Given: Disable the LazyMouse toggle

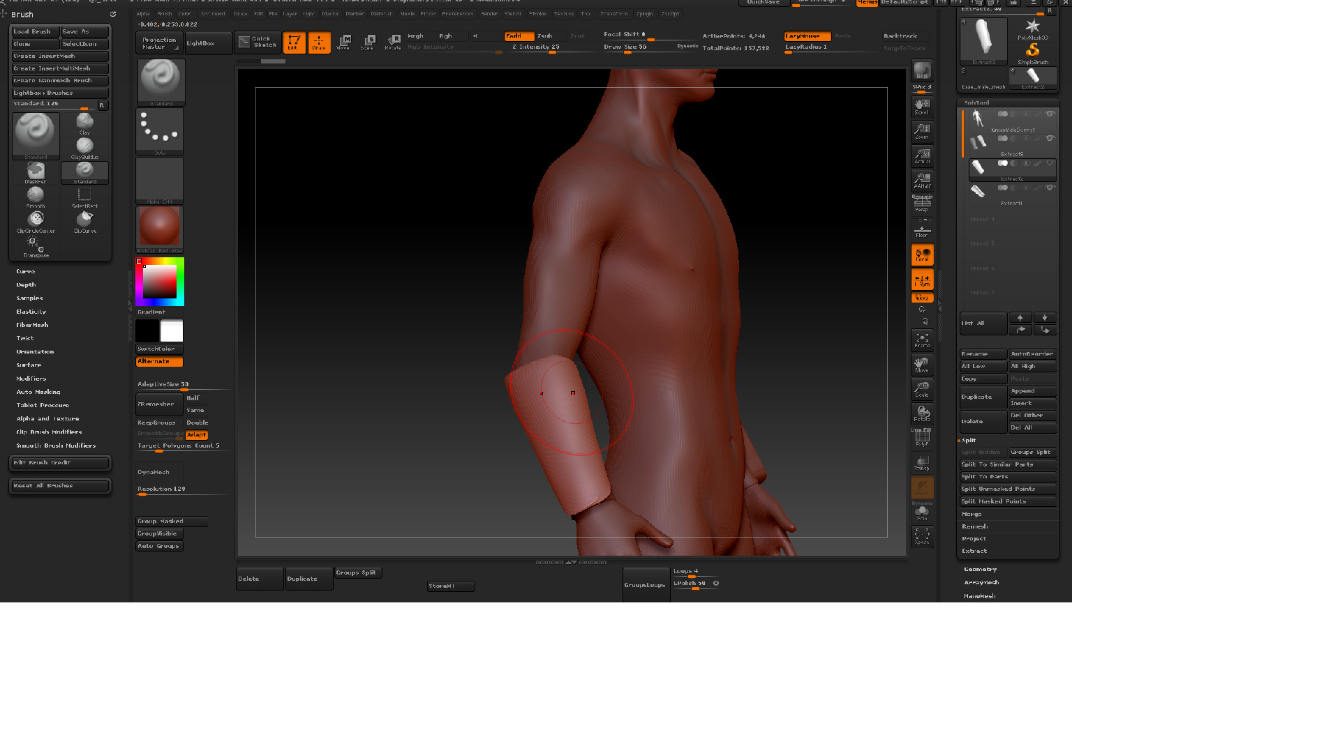Looking at the screenshot, I should (x=806, y=36).
